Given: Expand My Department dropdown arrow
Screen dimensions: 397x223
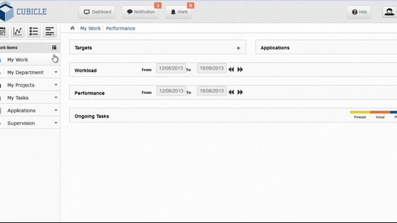Looking at the screenshot, I should point(56,72).
